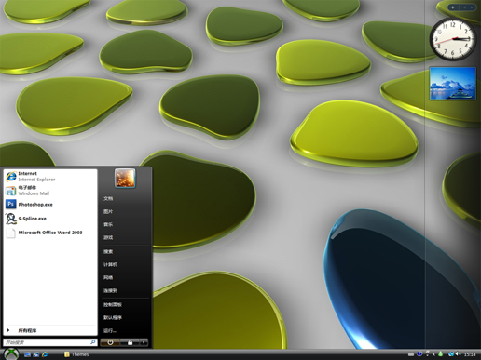Expand hidden tray icons arrow
481x360 pixels.
click(434, 354)
